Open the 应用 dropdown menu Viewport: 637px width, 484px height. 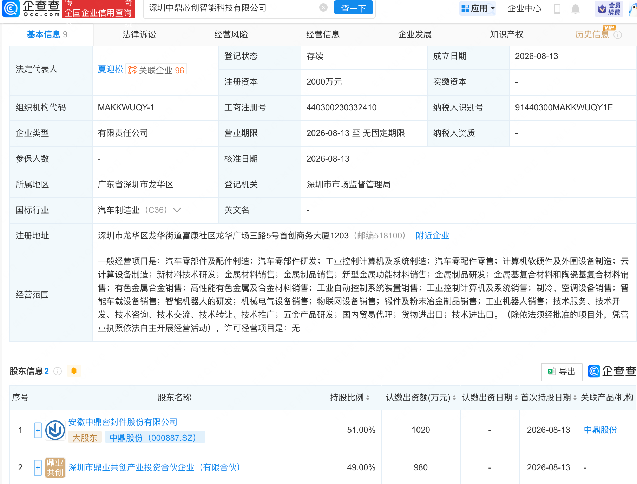pos(478,8)
